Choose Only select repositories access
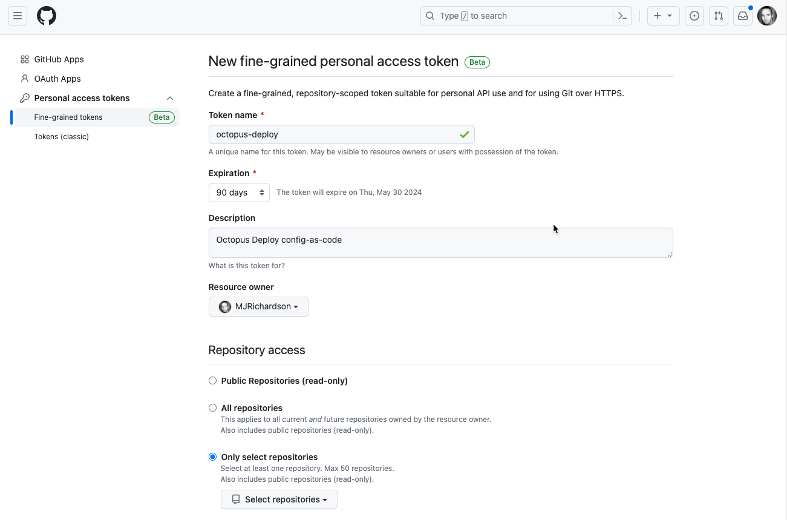The image size is (787, 520). (212, 456)
